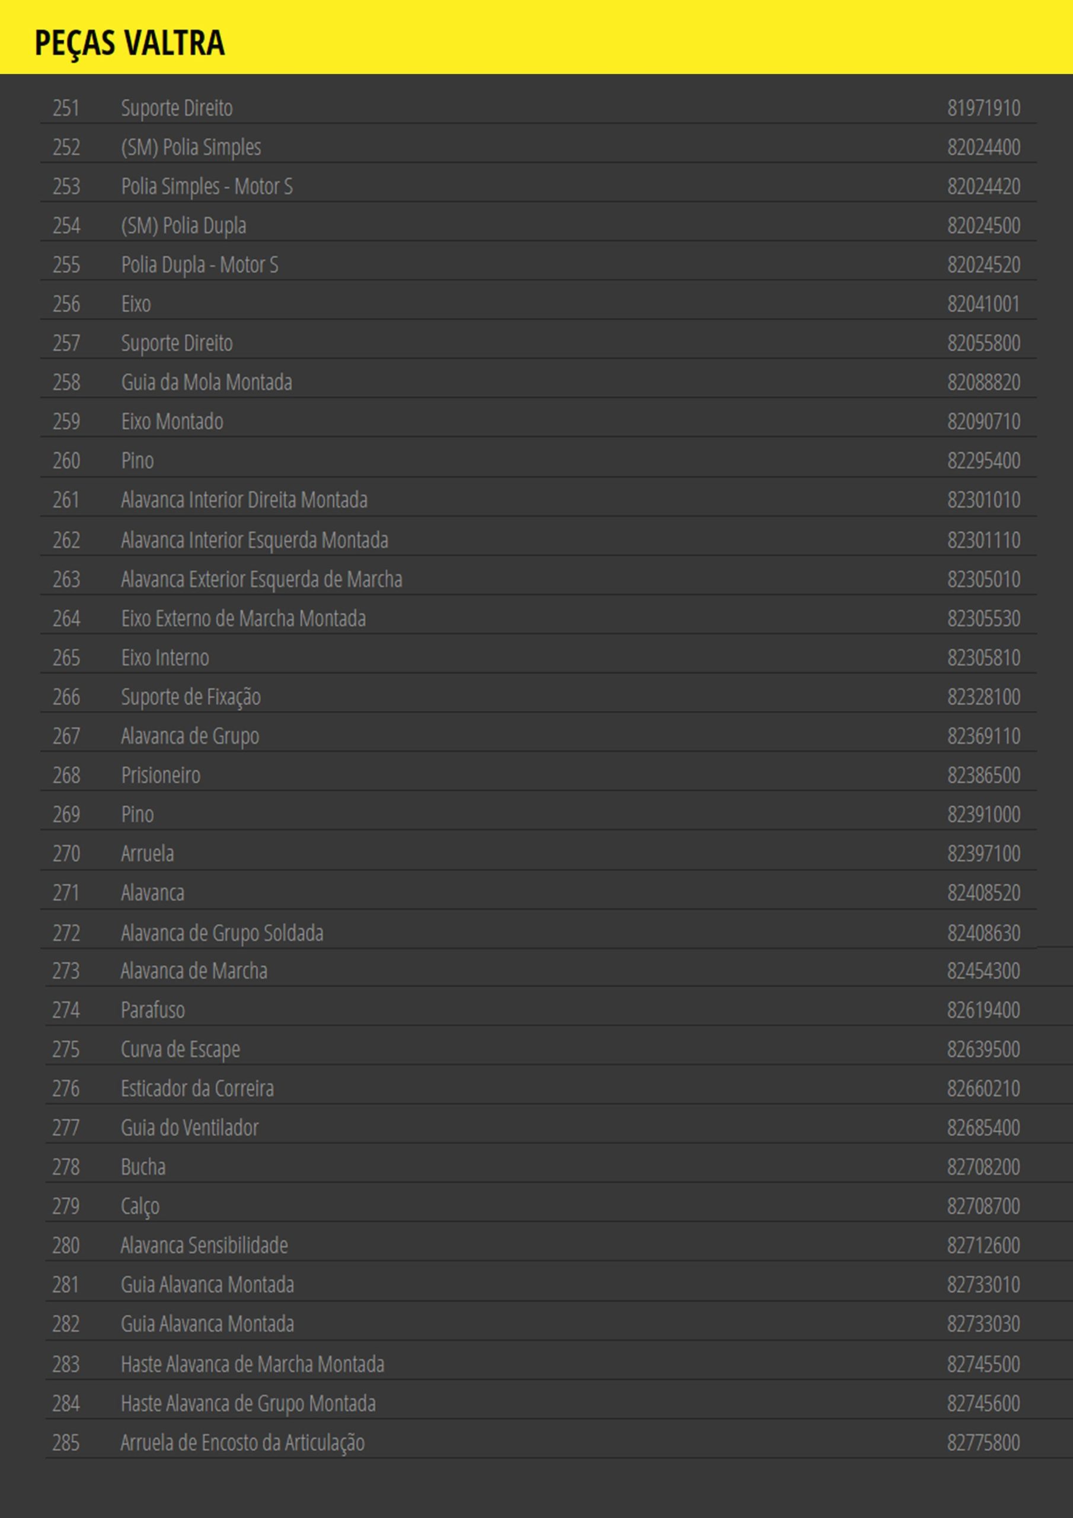Click part code 82685400
The image size is (1073, 1518).
point(983,1128)
